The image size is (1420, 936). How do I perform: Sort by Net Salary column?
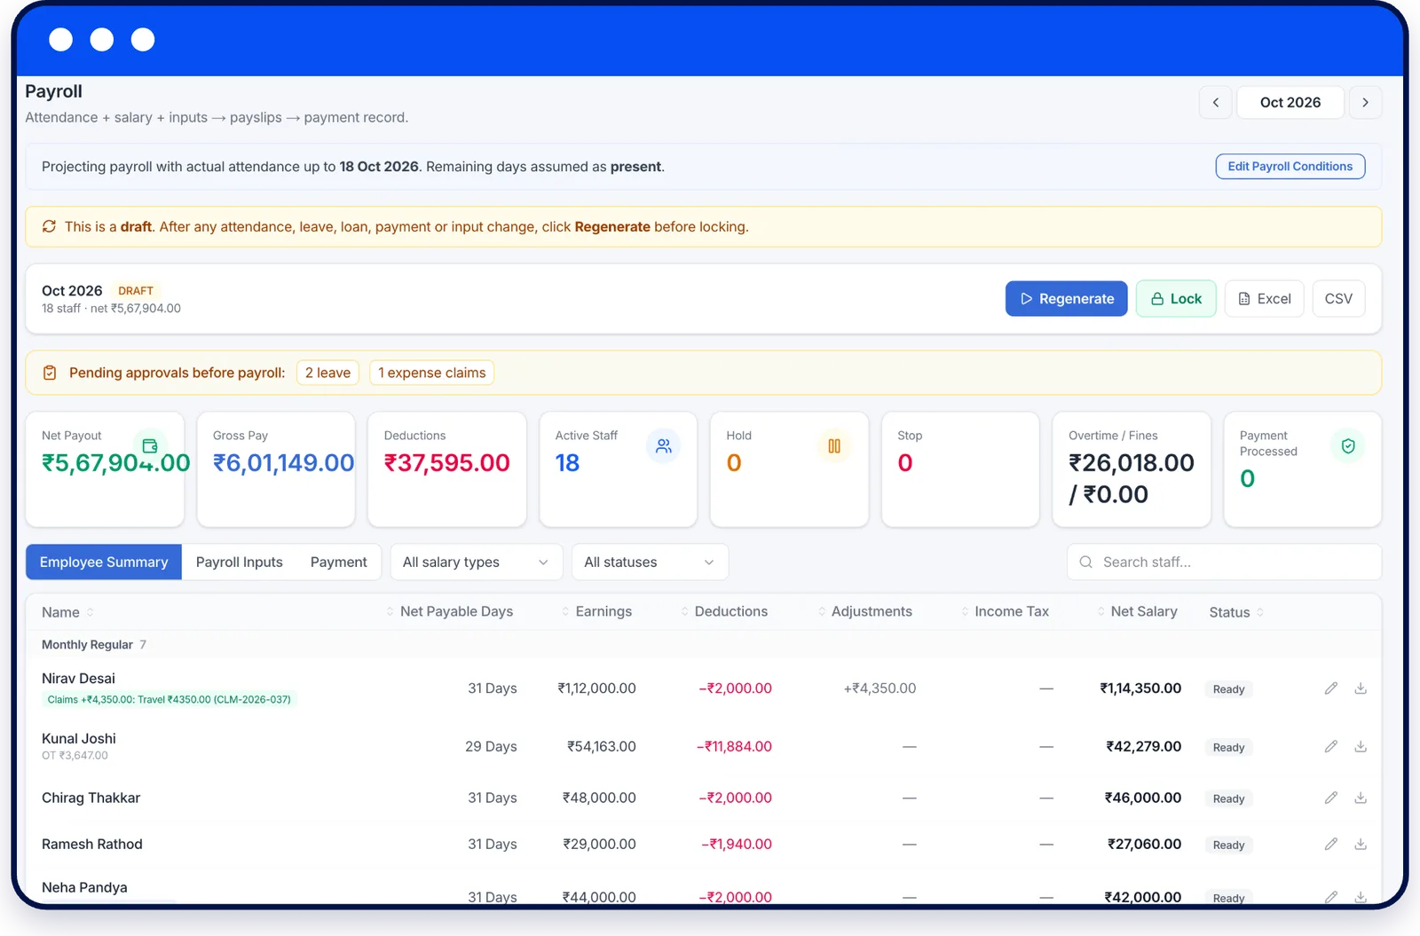(x=1137, y=611)
